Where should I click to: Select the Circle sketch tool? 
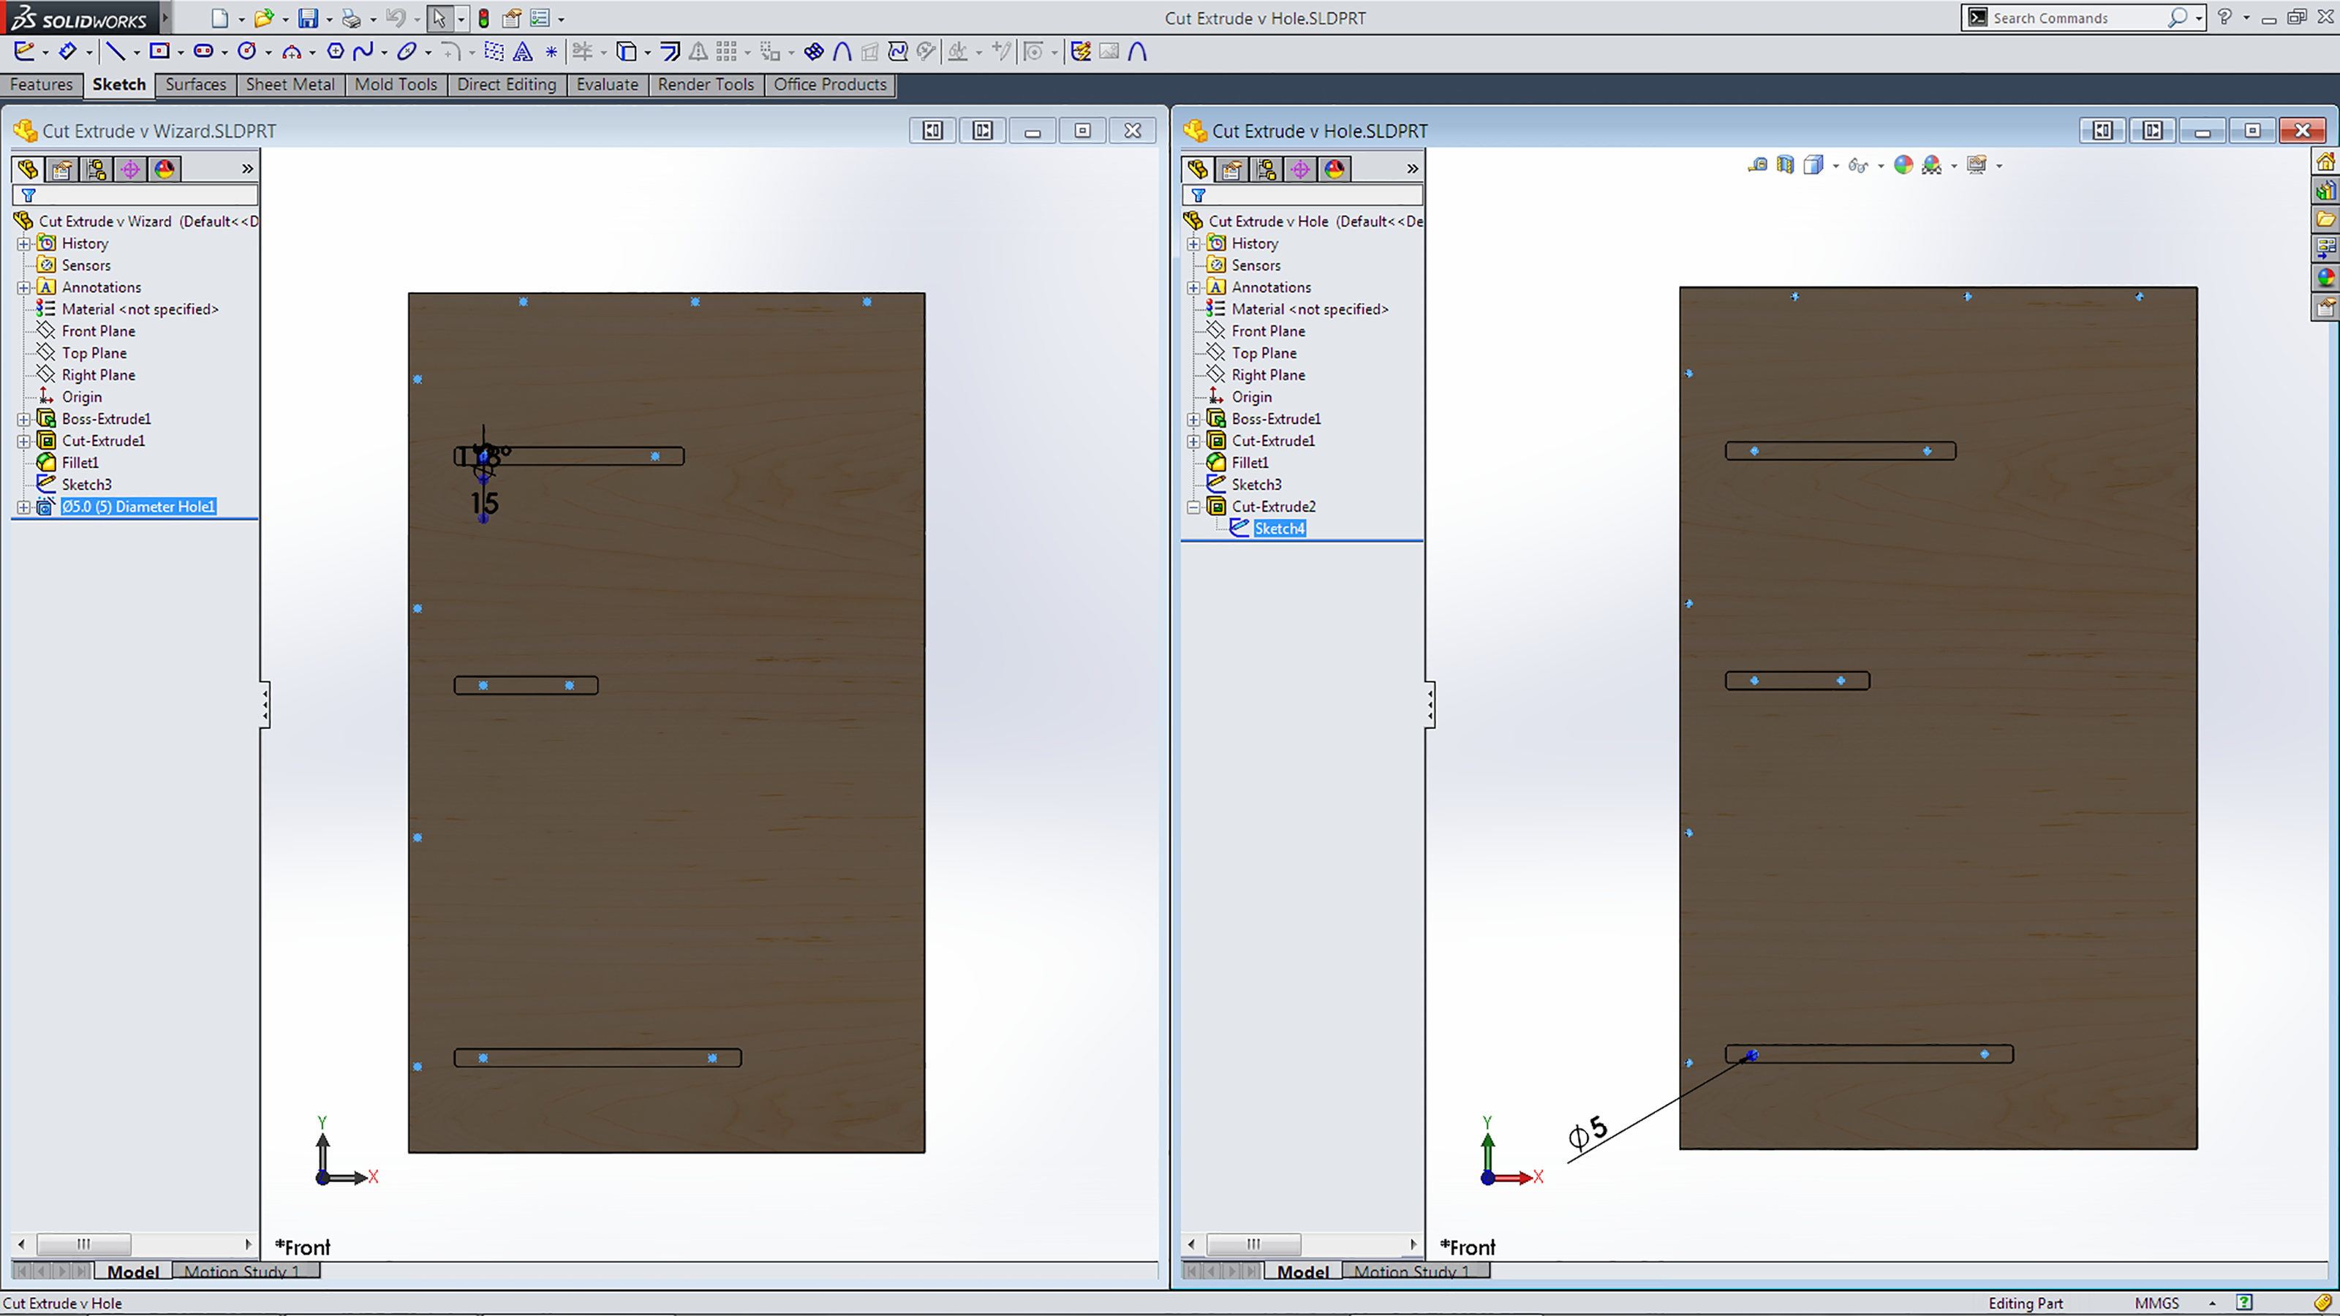point(246,51)
